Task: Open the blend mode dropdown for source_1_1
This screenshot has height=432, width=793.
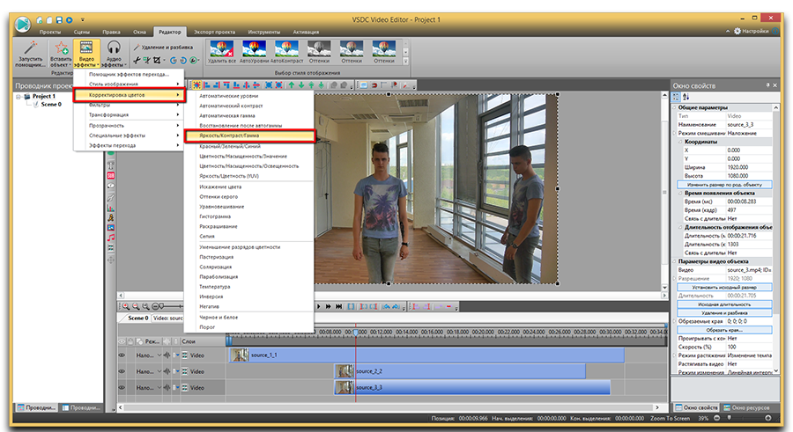Action: click(x=159, y=355)
